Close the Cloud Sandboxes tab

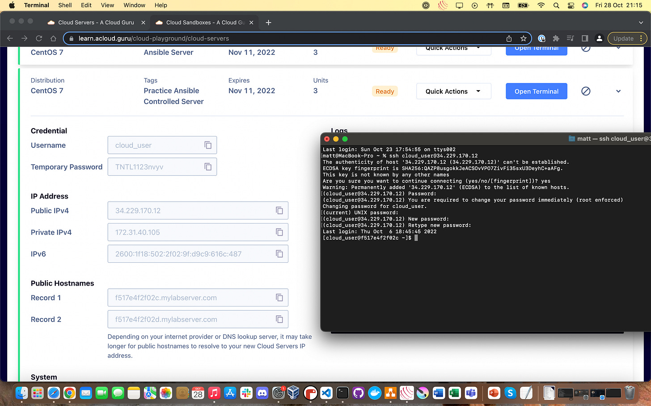251,22
